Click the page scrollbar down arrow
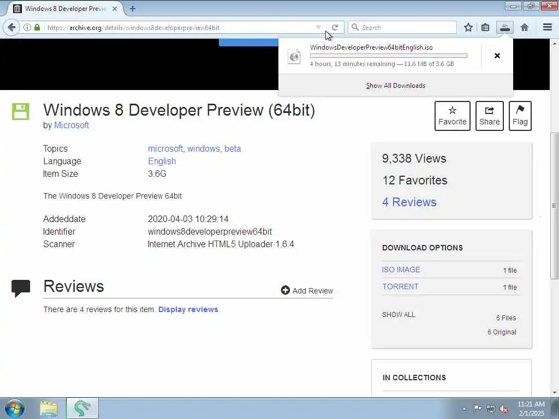The image size is (559, 419). click(x=555, y=392)
